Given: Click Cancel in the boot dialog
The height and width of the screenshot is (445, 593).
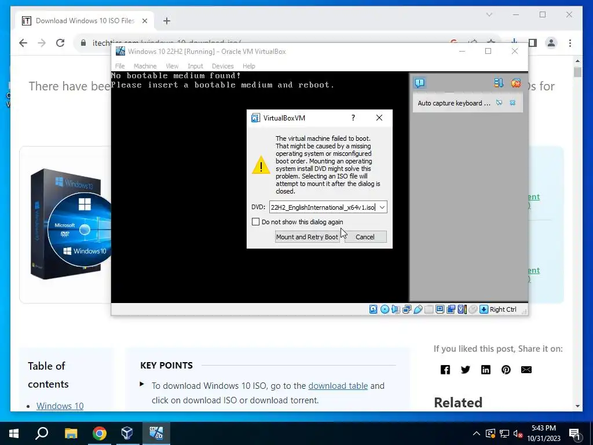Looking at the screenshot, I should pyautogui.click(x=365, y=237).
